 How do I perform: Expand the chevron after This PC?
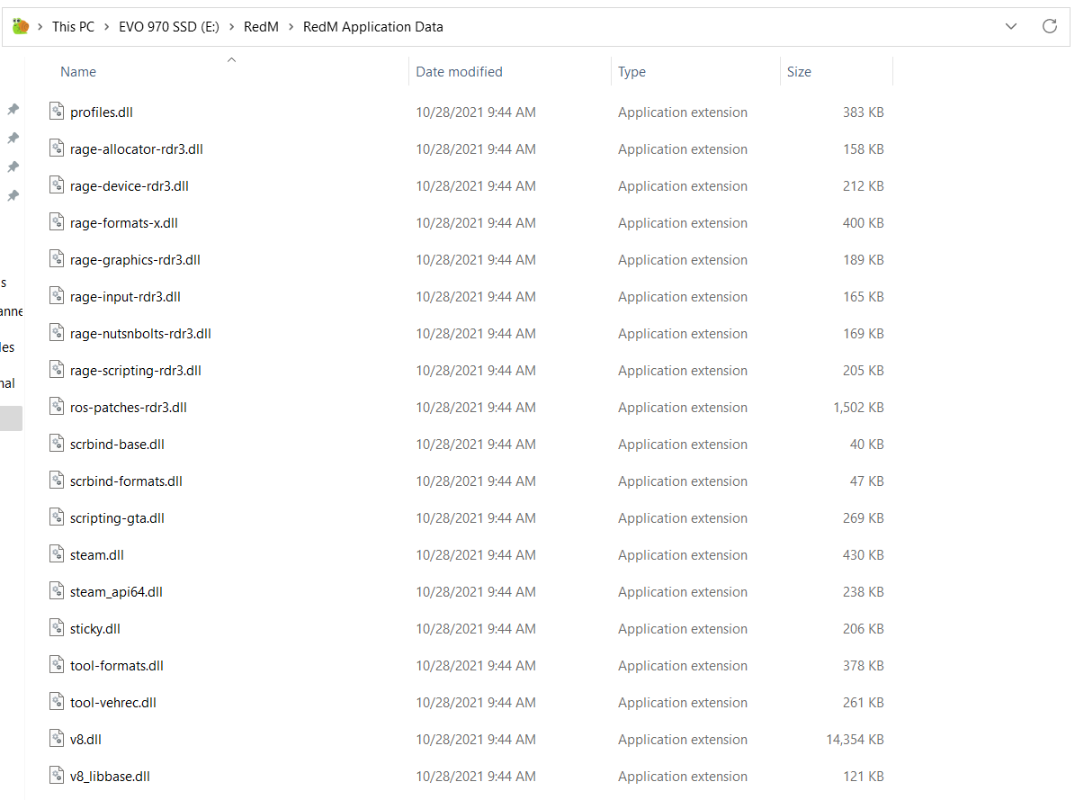106,27
